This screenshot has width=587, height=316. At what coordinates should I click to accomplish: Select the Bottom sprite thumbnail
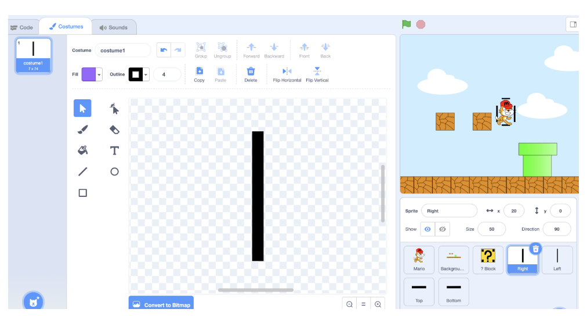[454, 292]
